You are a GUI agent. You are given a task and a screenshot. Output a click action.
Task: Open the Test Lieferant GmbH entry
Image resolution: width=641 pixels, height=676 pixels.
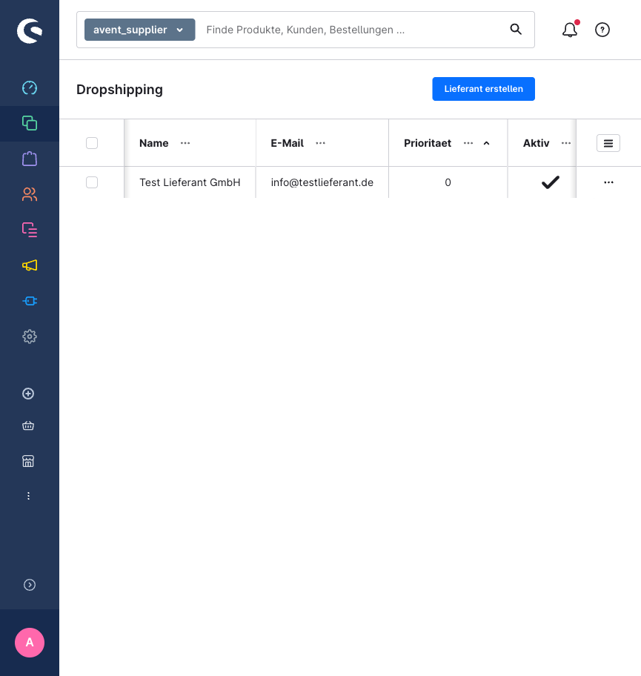point(190,182)
